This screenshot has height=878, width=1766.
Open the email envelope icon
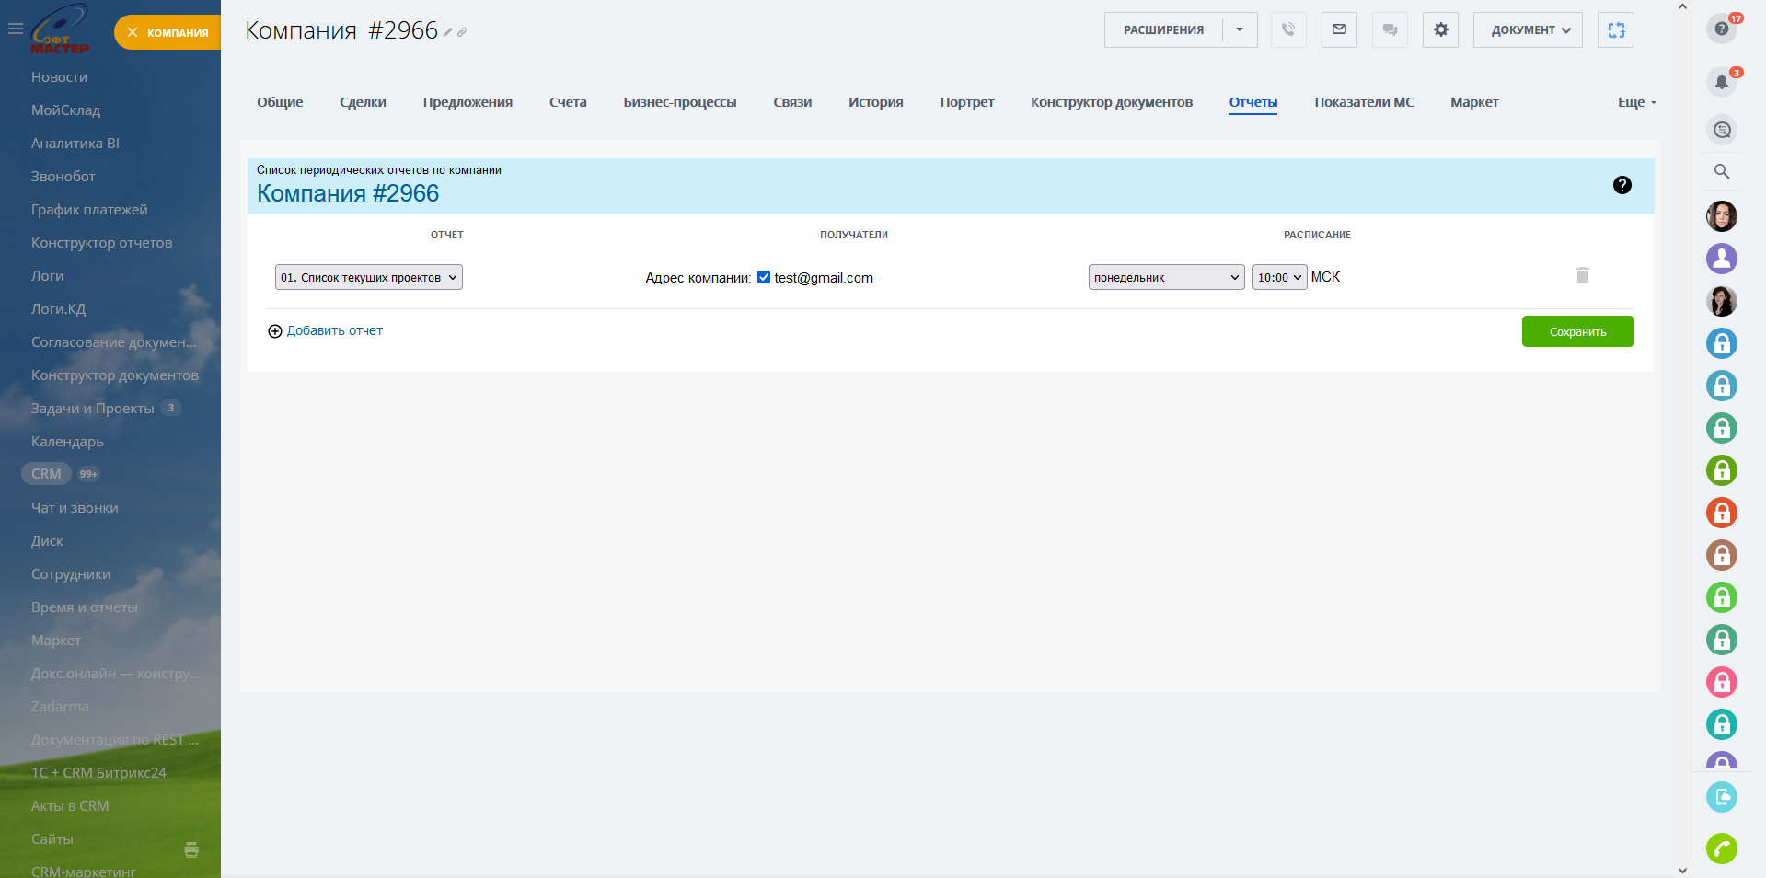tap(1339, 29)
